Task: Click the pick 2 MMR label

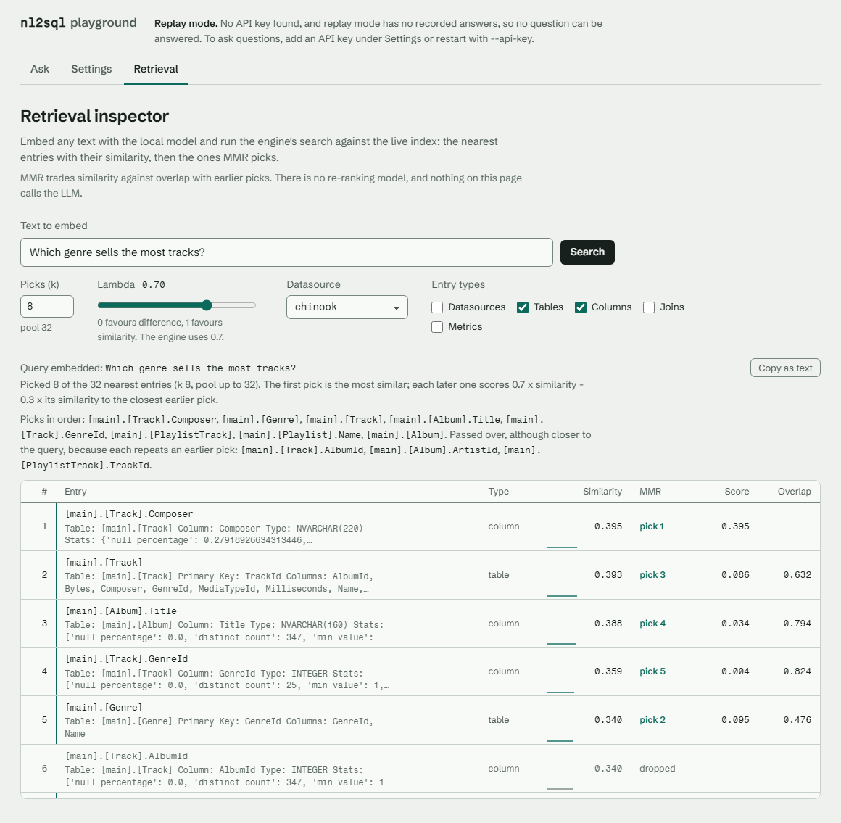Action: pos(652,720)
